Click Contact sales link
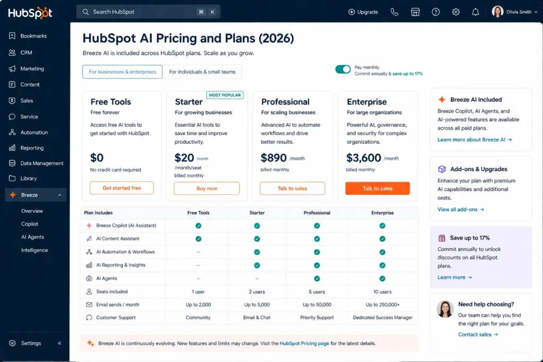The image size is (543, 362). point(478,334)
